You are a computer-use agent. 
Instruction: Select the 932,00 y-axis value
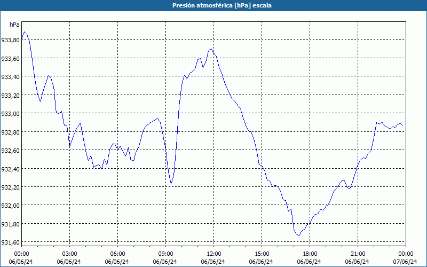tap(10, 206)
